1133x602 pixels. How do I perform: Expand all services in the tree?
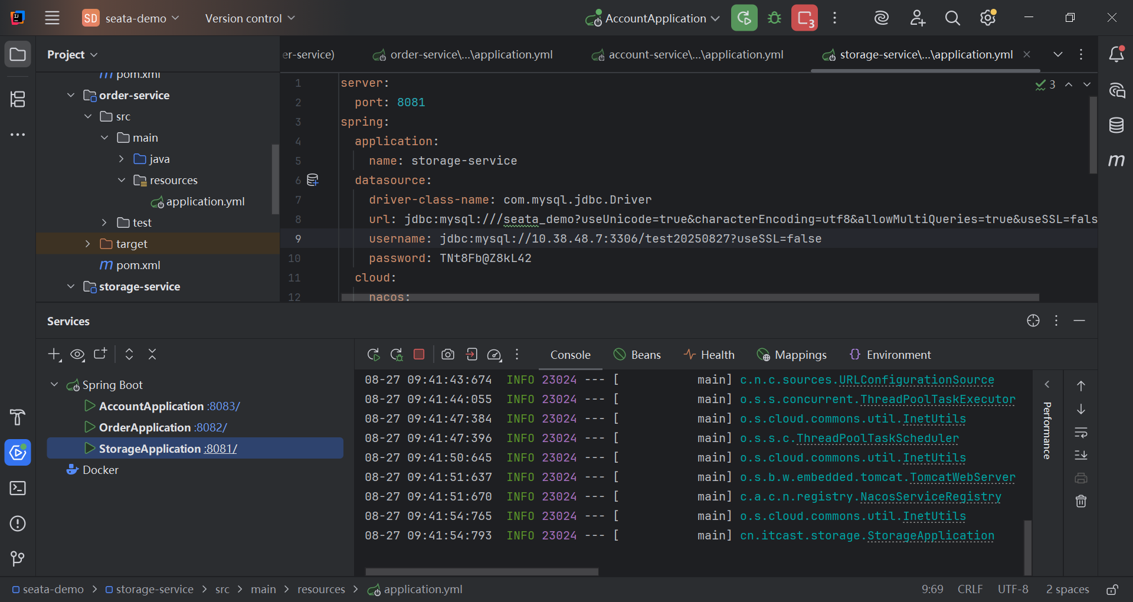click(x=129, y=354)
